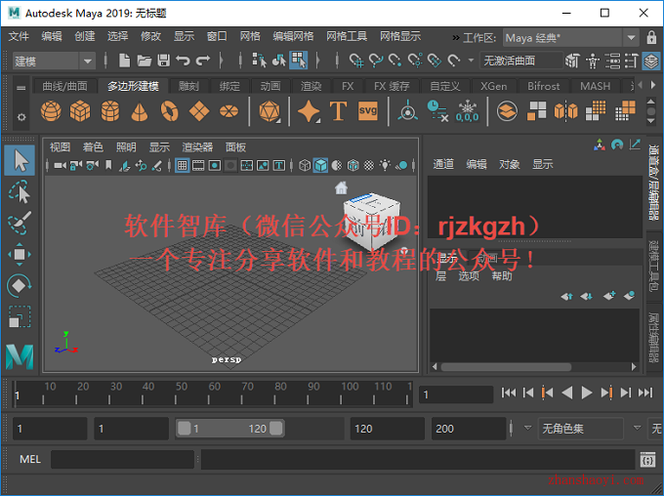
Task: Click the Redo arrow icon
Action: click(203, 61)
